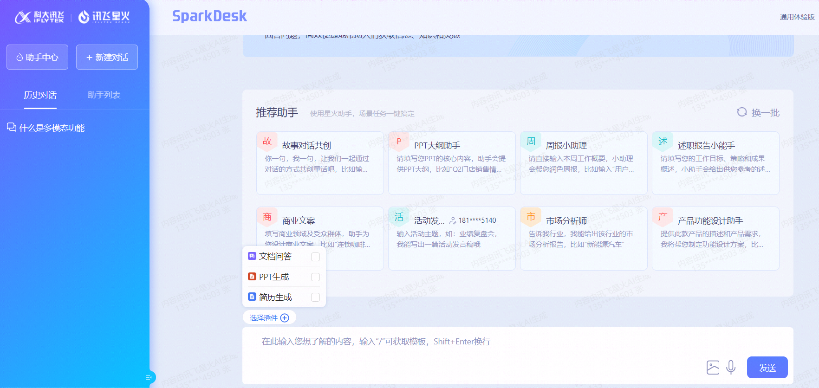Click the 讯飞星火 logo

point(104,18)
